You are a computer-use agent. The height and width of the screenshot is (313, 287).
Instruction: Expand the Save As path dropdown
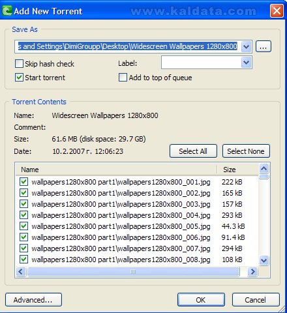[x=246, y=46]
